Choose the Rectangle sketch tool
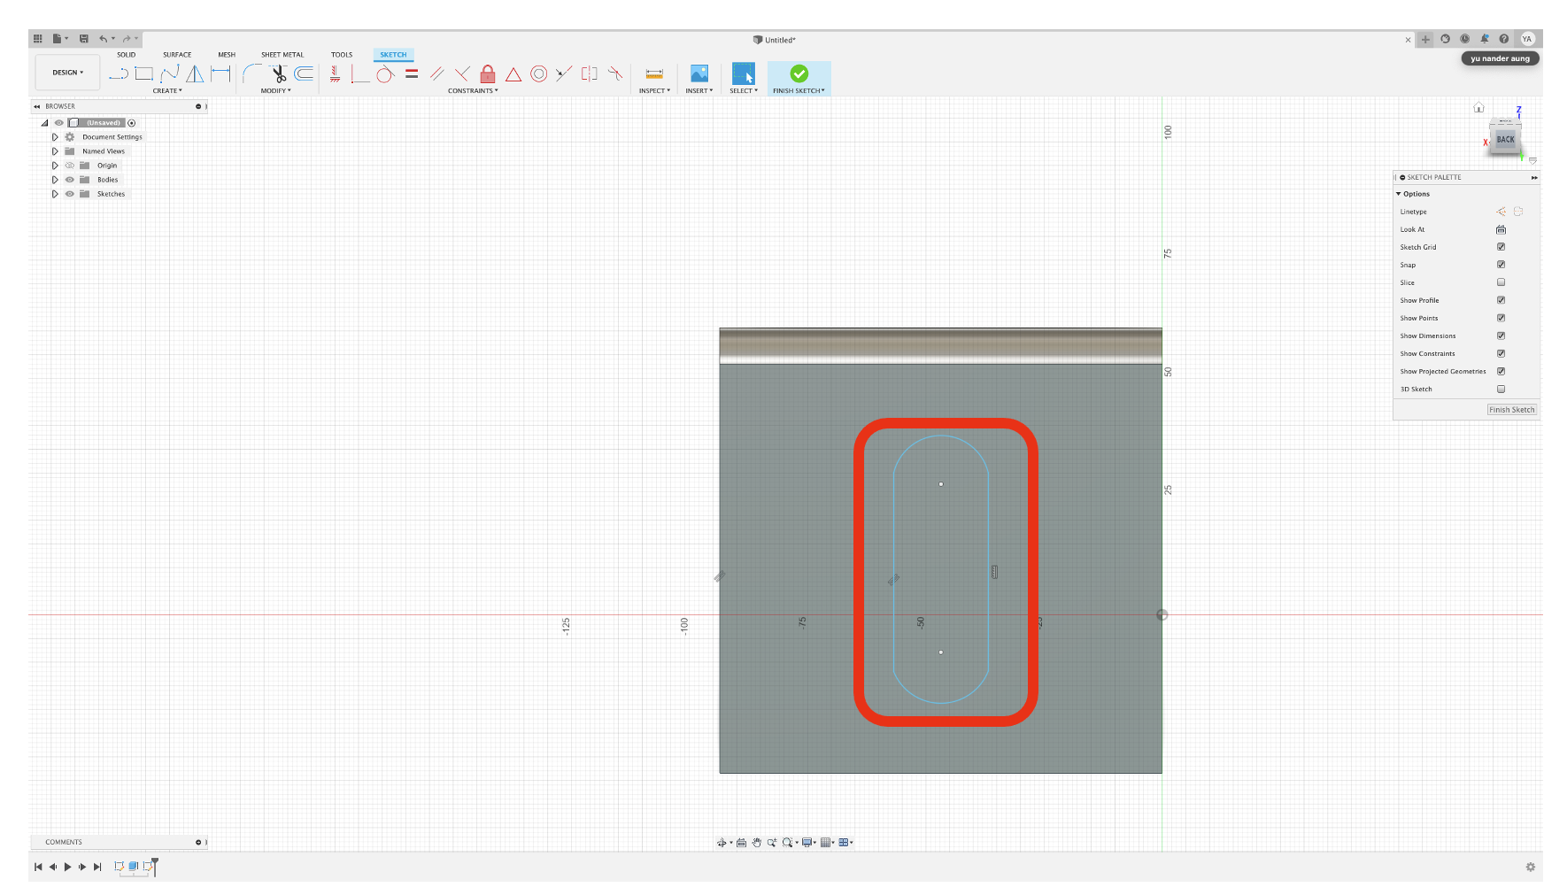This screenshot has width=1567, height=895. 144,73
